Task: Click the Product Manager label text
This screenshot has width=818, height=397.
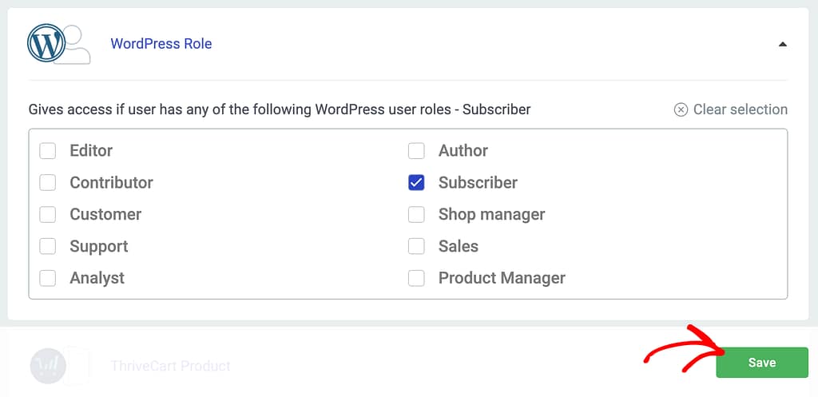Action: pos(502,278)
